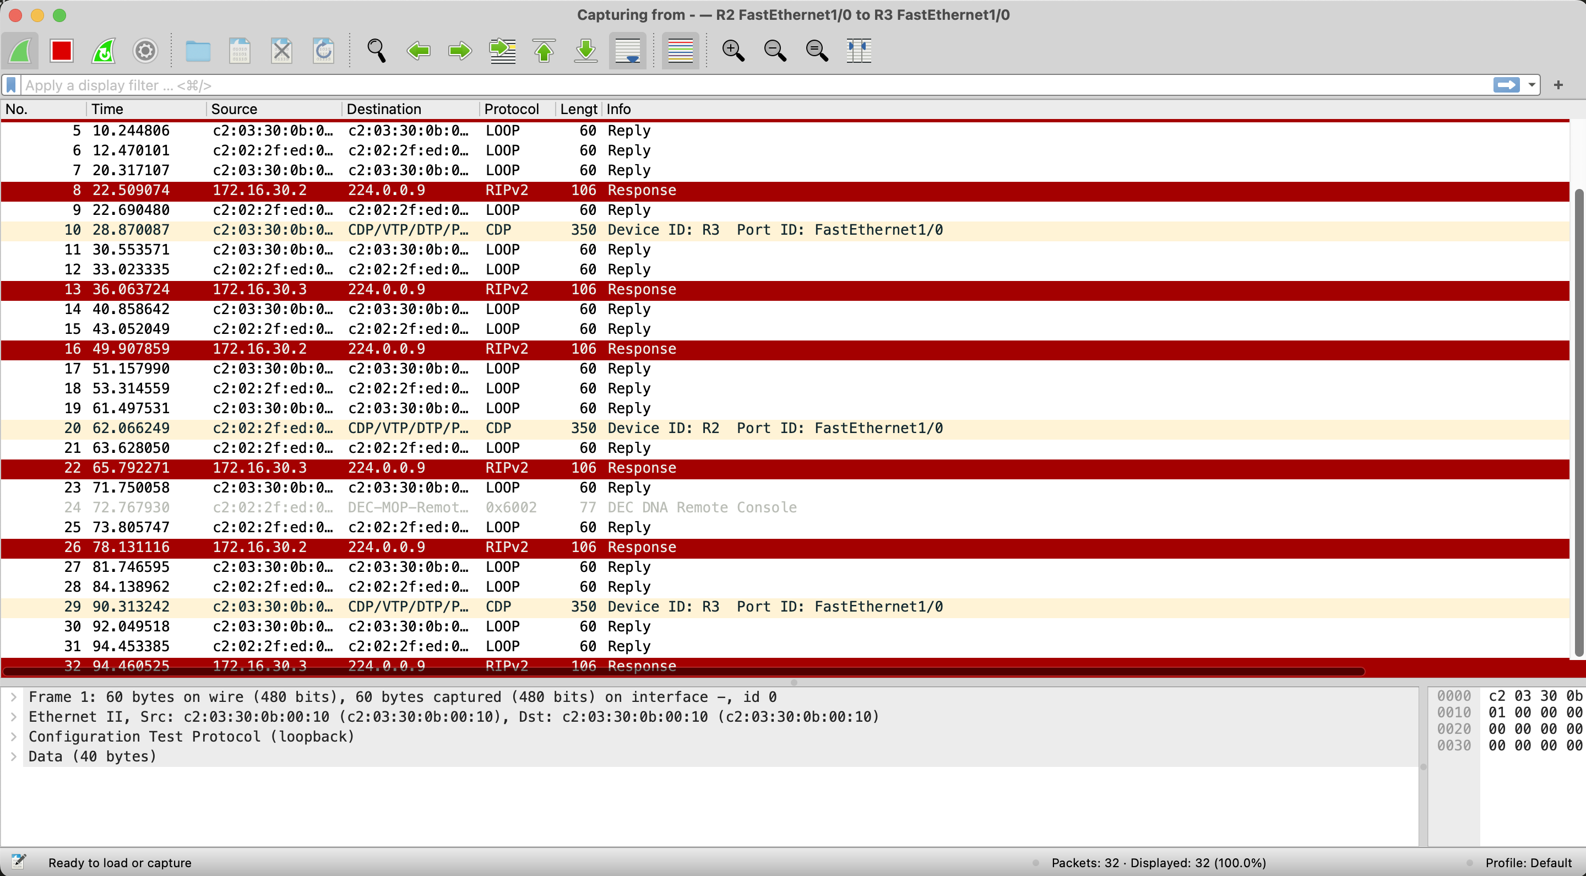
Task: Click the packet list horizontal scrollbar
Action: tap(683, 671)
